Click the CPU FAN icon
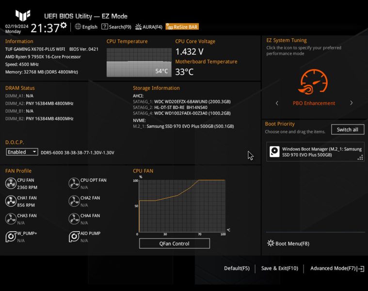 point(11,183)
